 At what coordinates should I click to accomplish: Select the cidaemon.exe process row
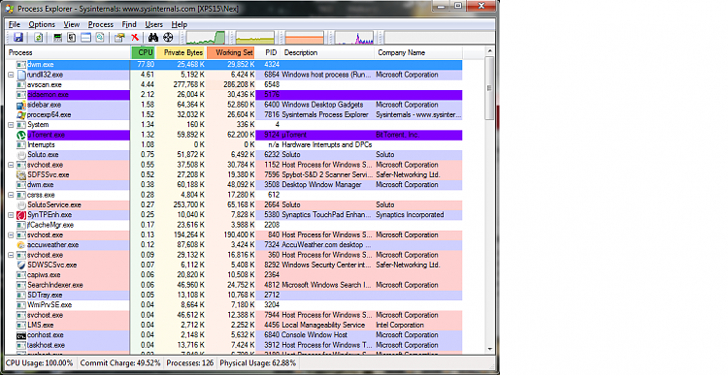point(234,95)
